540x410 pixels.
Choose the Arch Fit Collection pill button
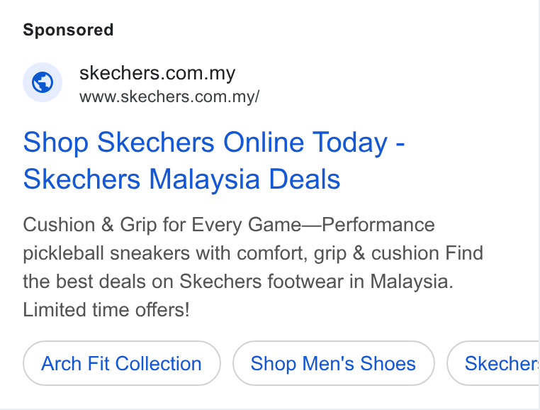[x=122, y=363]
